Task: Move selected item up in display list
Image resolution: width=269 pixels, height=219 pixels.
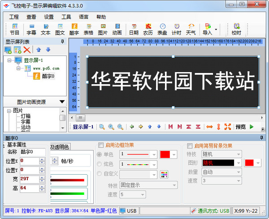Action: [x=39, y=50]
